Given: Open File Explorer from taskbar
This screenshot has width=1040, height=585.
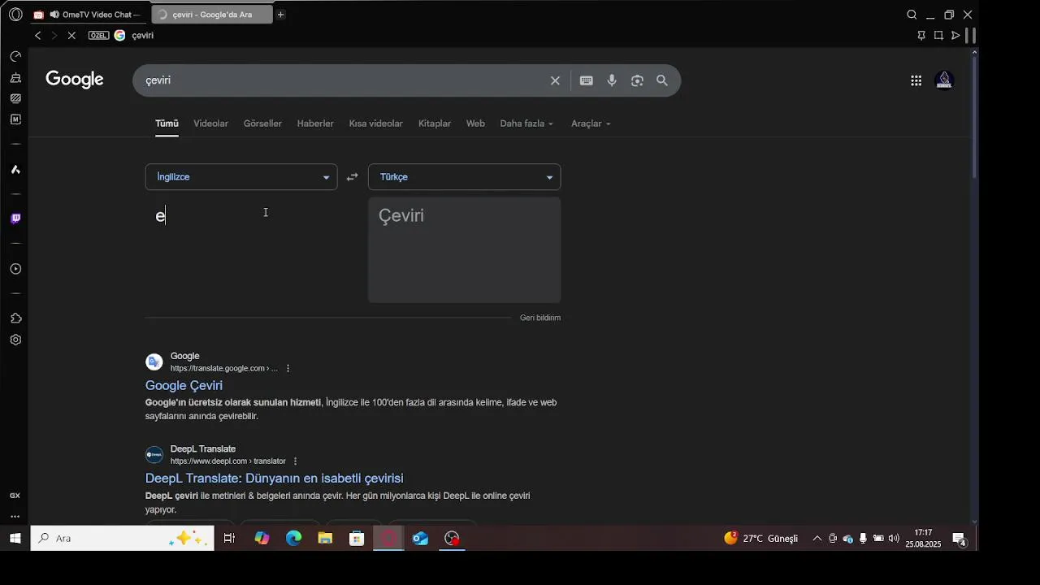Looking at the screenshot, I should click(325, 539).
